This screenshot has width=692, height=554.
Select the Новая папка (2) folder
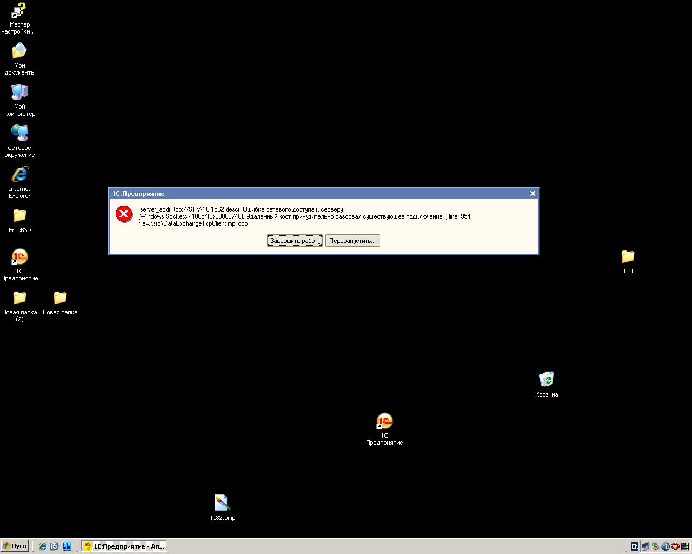19,306
